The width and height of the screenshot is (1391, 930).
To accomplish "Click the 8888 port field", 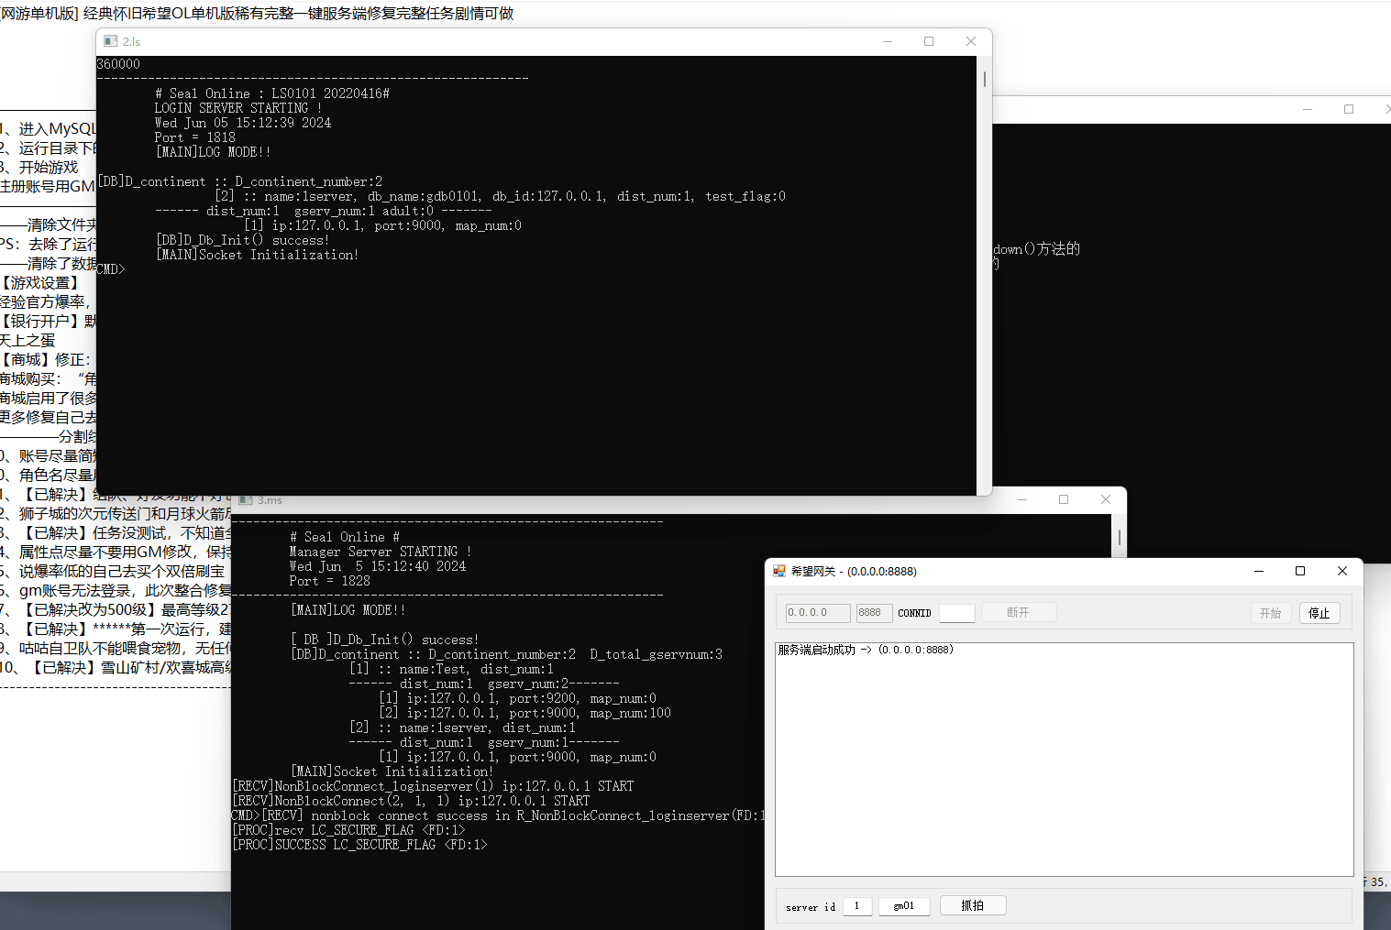I will pyautogui.click(x=873, y=613).
